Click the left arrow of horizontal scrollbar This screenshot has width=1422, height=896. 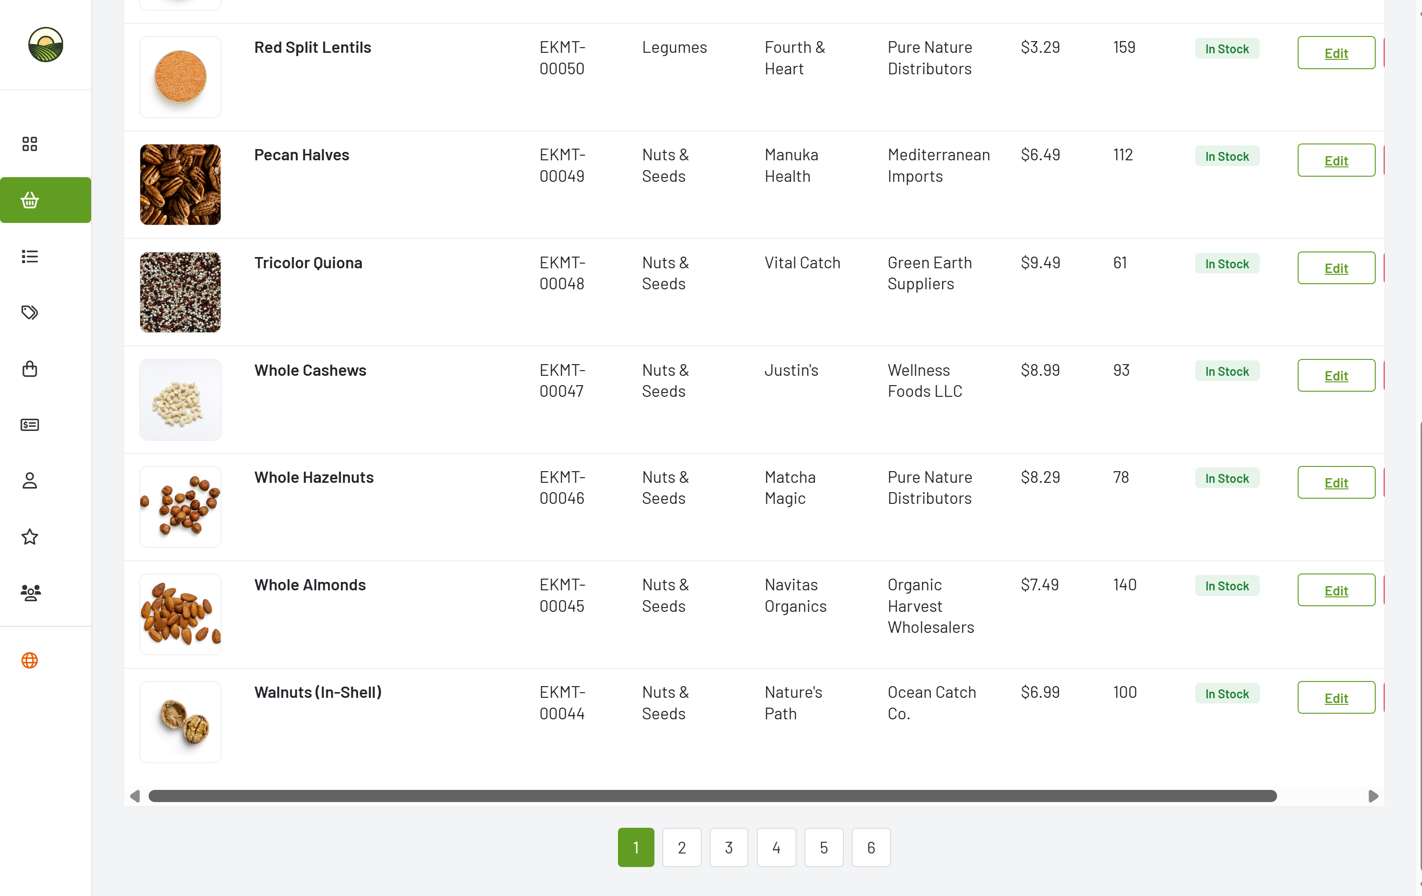(x=135, y=796)
